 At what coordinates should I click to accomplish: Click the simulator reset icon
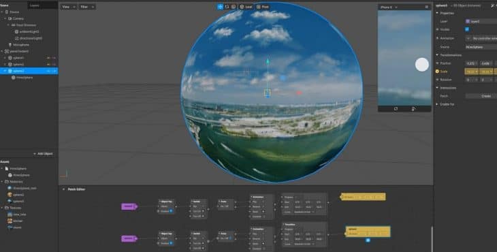396,109
